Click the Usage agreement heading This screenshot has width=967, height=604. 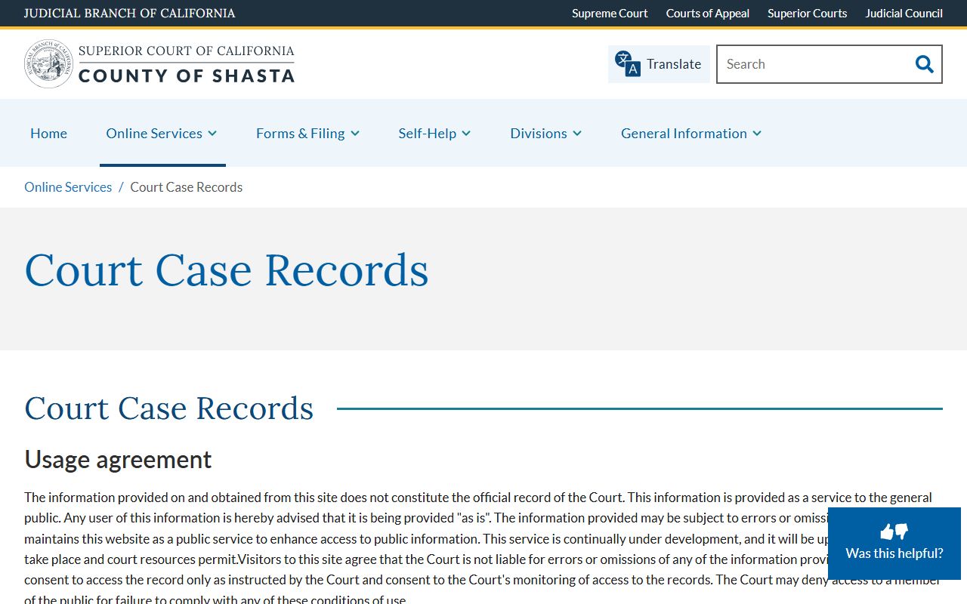tap(118, 459)
